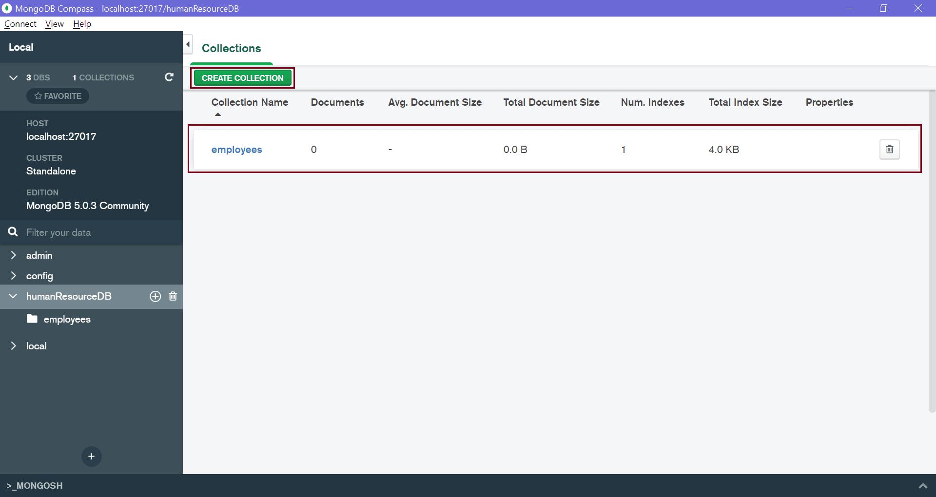Create a collection in humanResourceDB via plus icon
The width and height of the screenshot is (936, 497).
[x=155, y=296]
